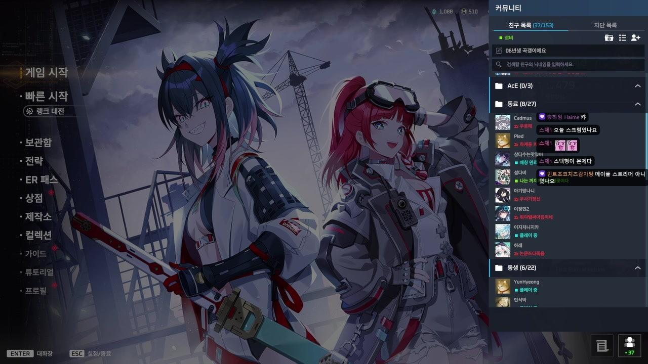Open the scroll/notice log icon at bottom right
This screenshot has width=648, height=364.
click(602, 346)
